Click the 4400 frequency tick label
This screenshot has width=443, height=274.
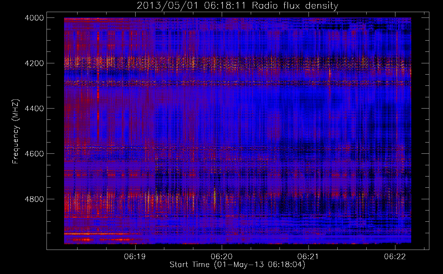pyautogui.click(x=34, y=109)
